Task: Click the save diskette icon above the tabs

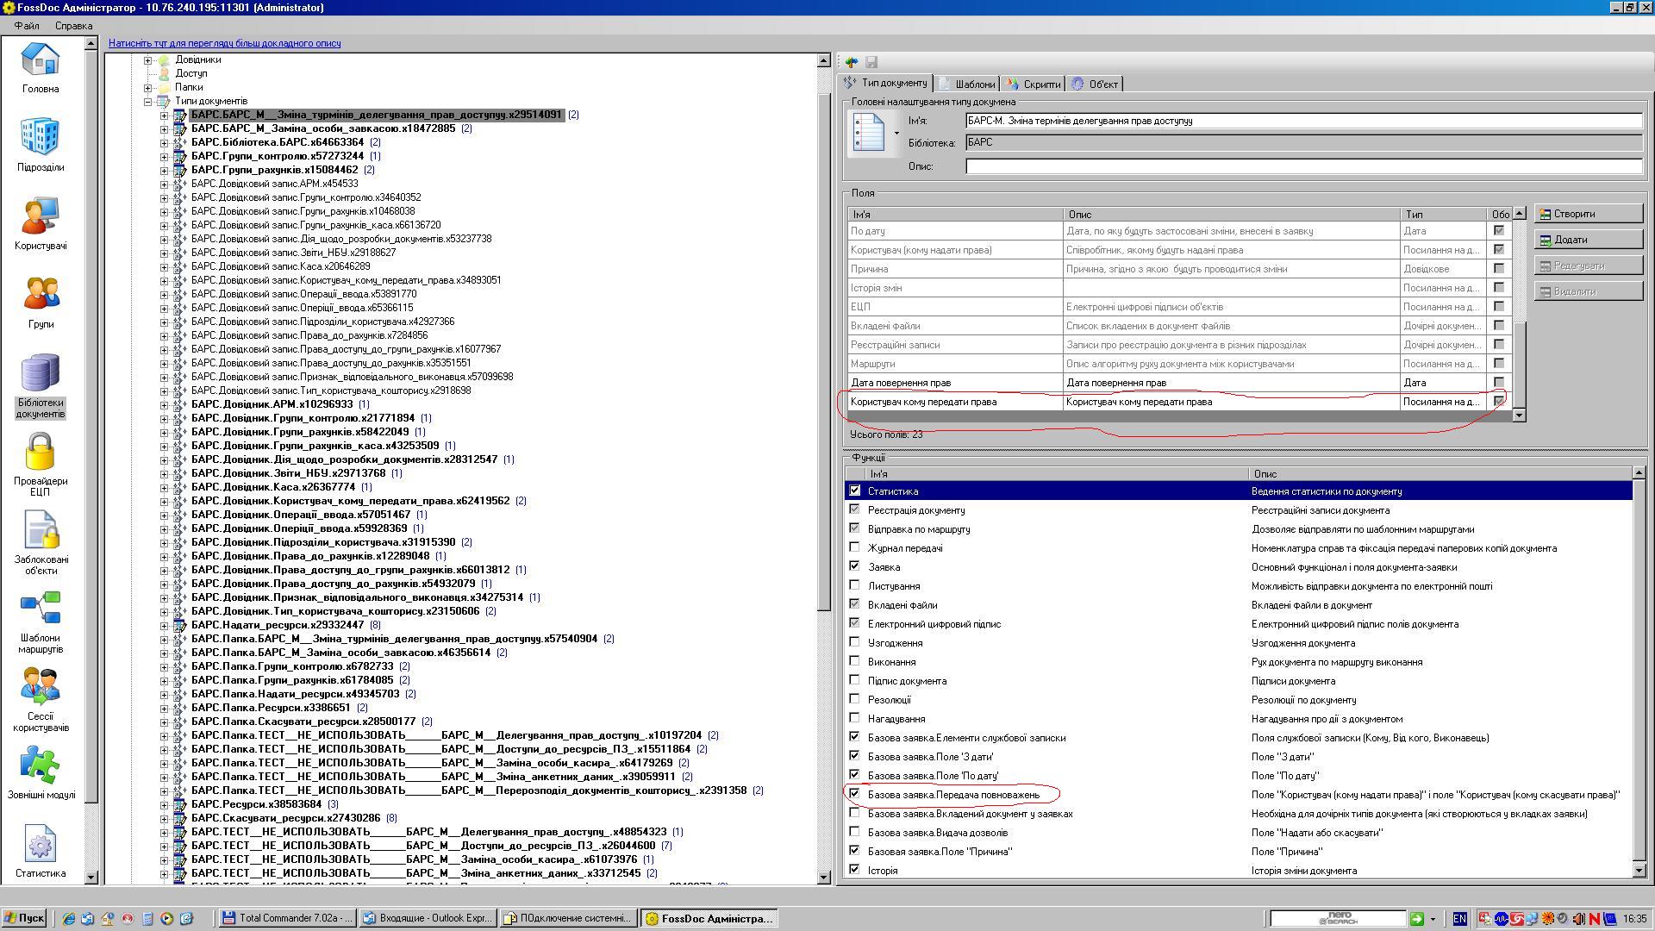Action: pos(871,62)
